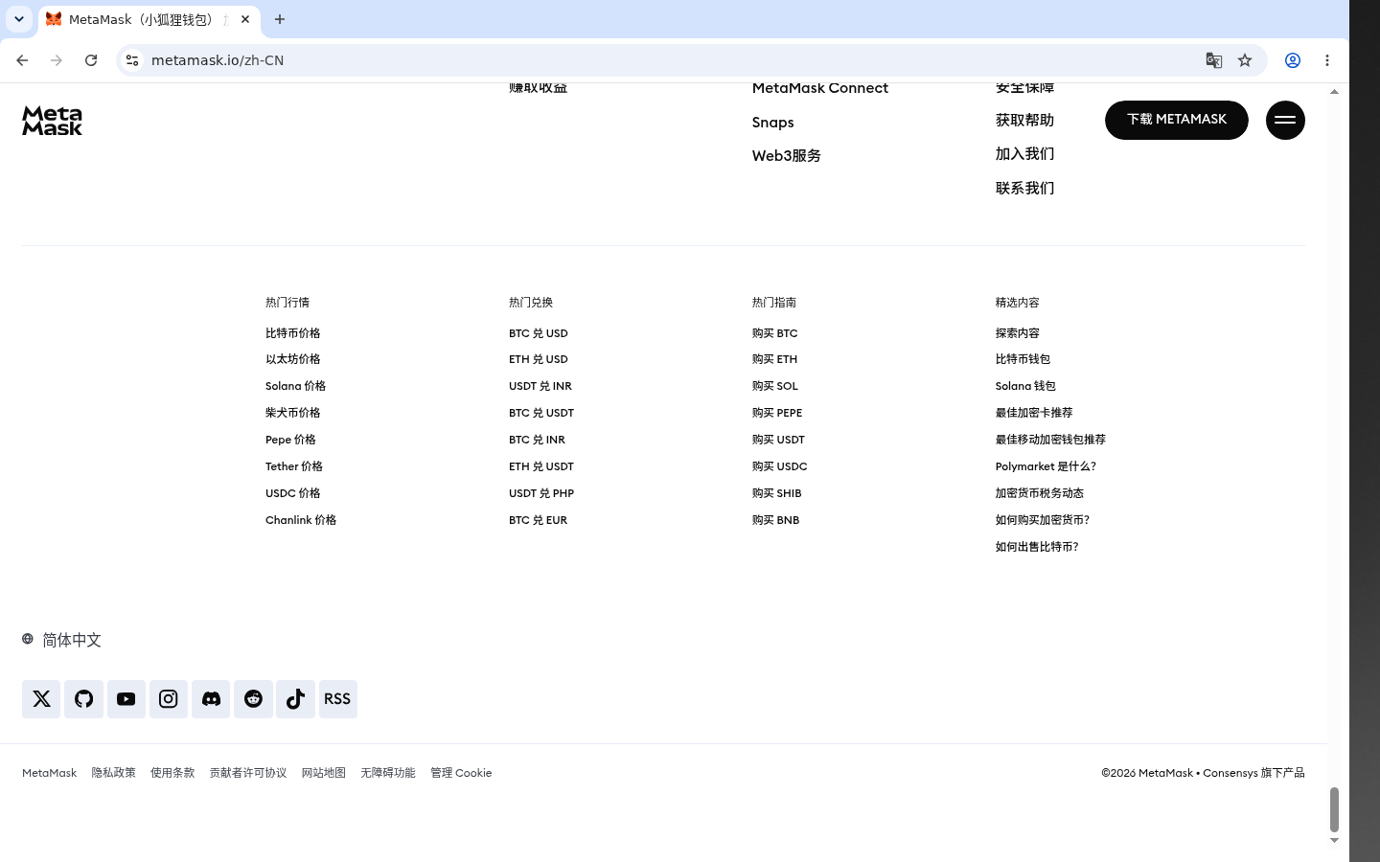The width and height of the screenshot is (1380, 862).
Task: Open the TikTok social link
Action: coord(295,699)
